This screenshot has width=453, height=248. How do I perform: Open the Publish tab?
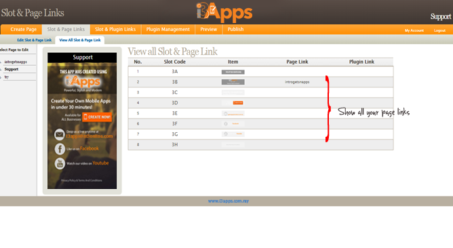(235, 29)
